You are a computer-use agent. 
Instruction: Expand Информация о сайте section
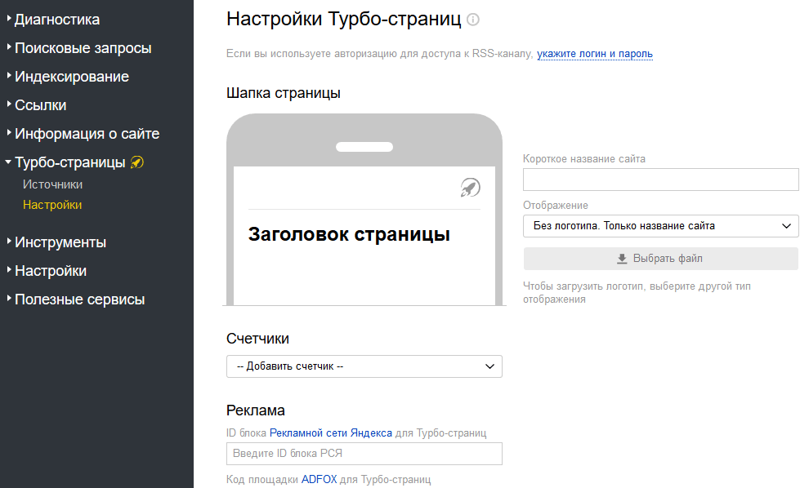pyautogui.click(x=87, y=134)
